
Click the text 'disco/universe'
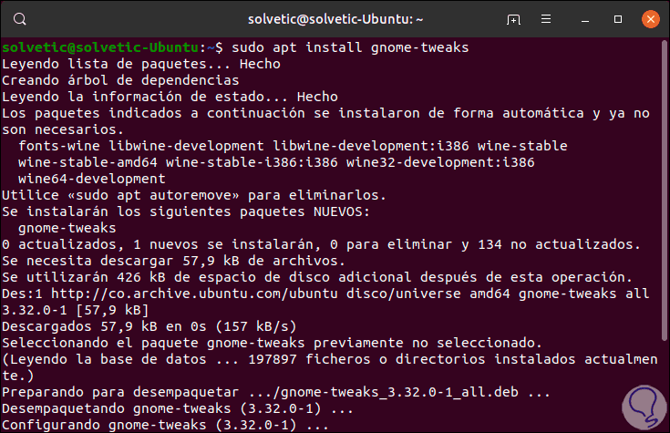pyautogui.click(x=403, y=294)
